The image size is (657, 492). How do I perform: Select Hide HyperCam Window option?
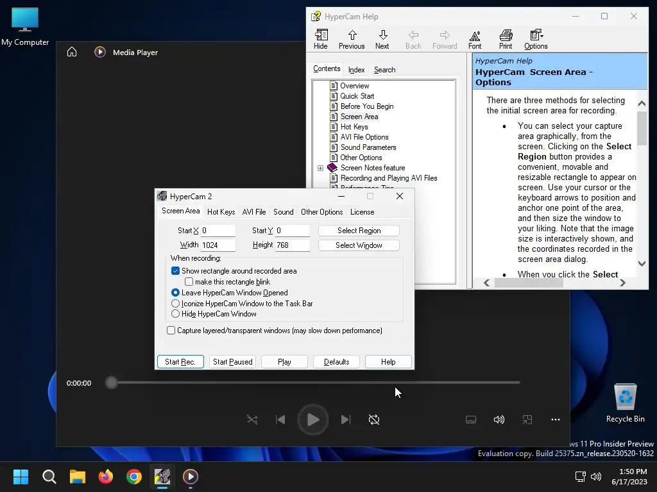176,314
